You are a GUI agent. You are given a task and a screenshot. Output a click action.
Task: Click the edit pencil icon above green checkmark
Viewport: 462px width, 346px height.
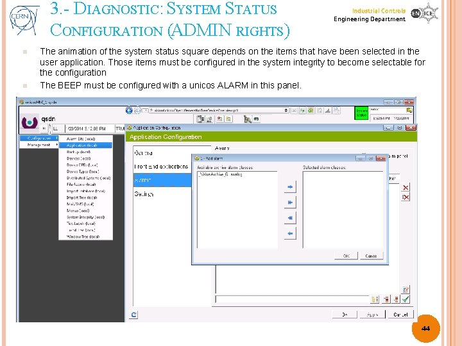point(406,290)
